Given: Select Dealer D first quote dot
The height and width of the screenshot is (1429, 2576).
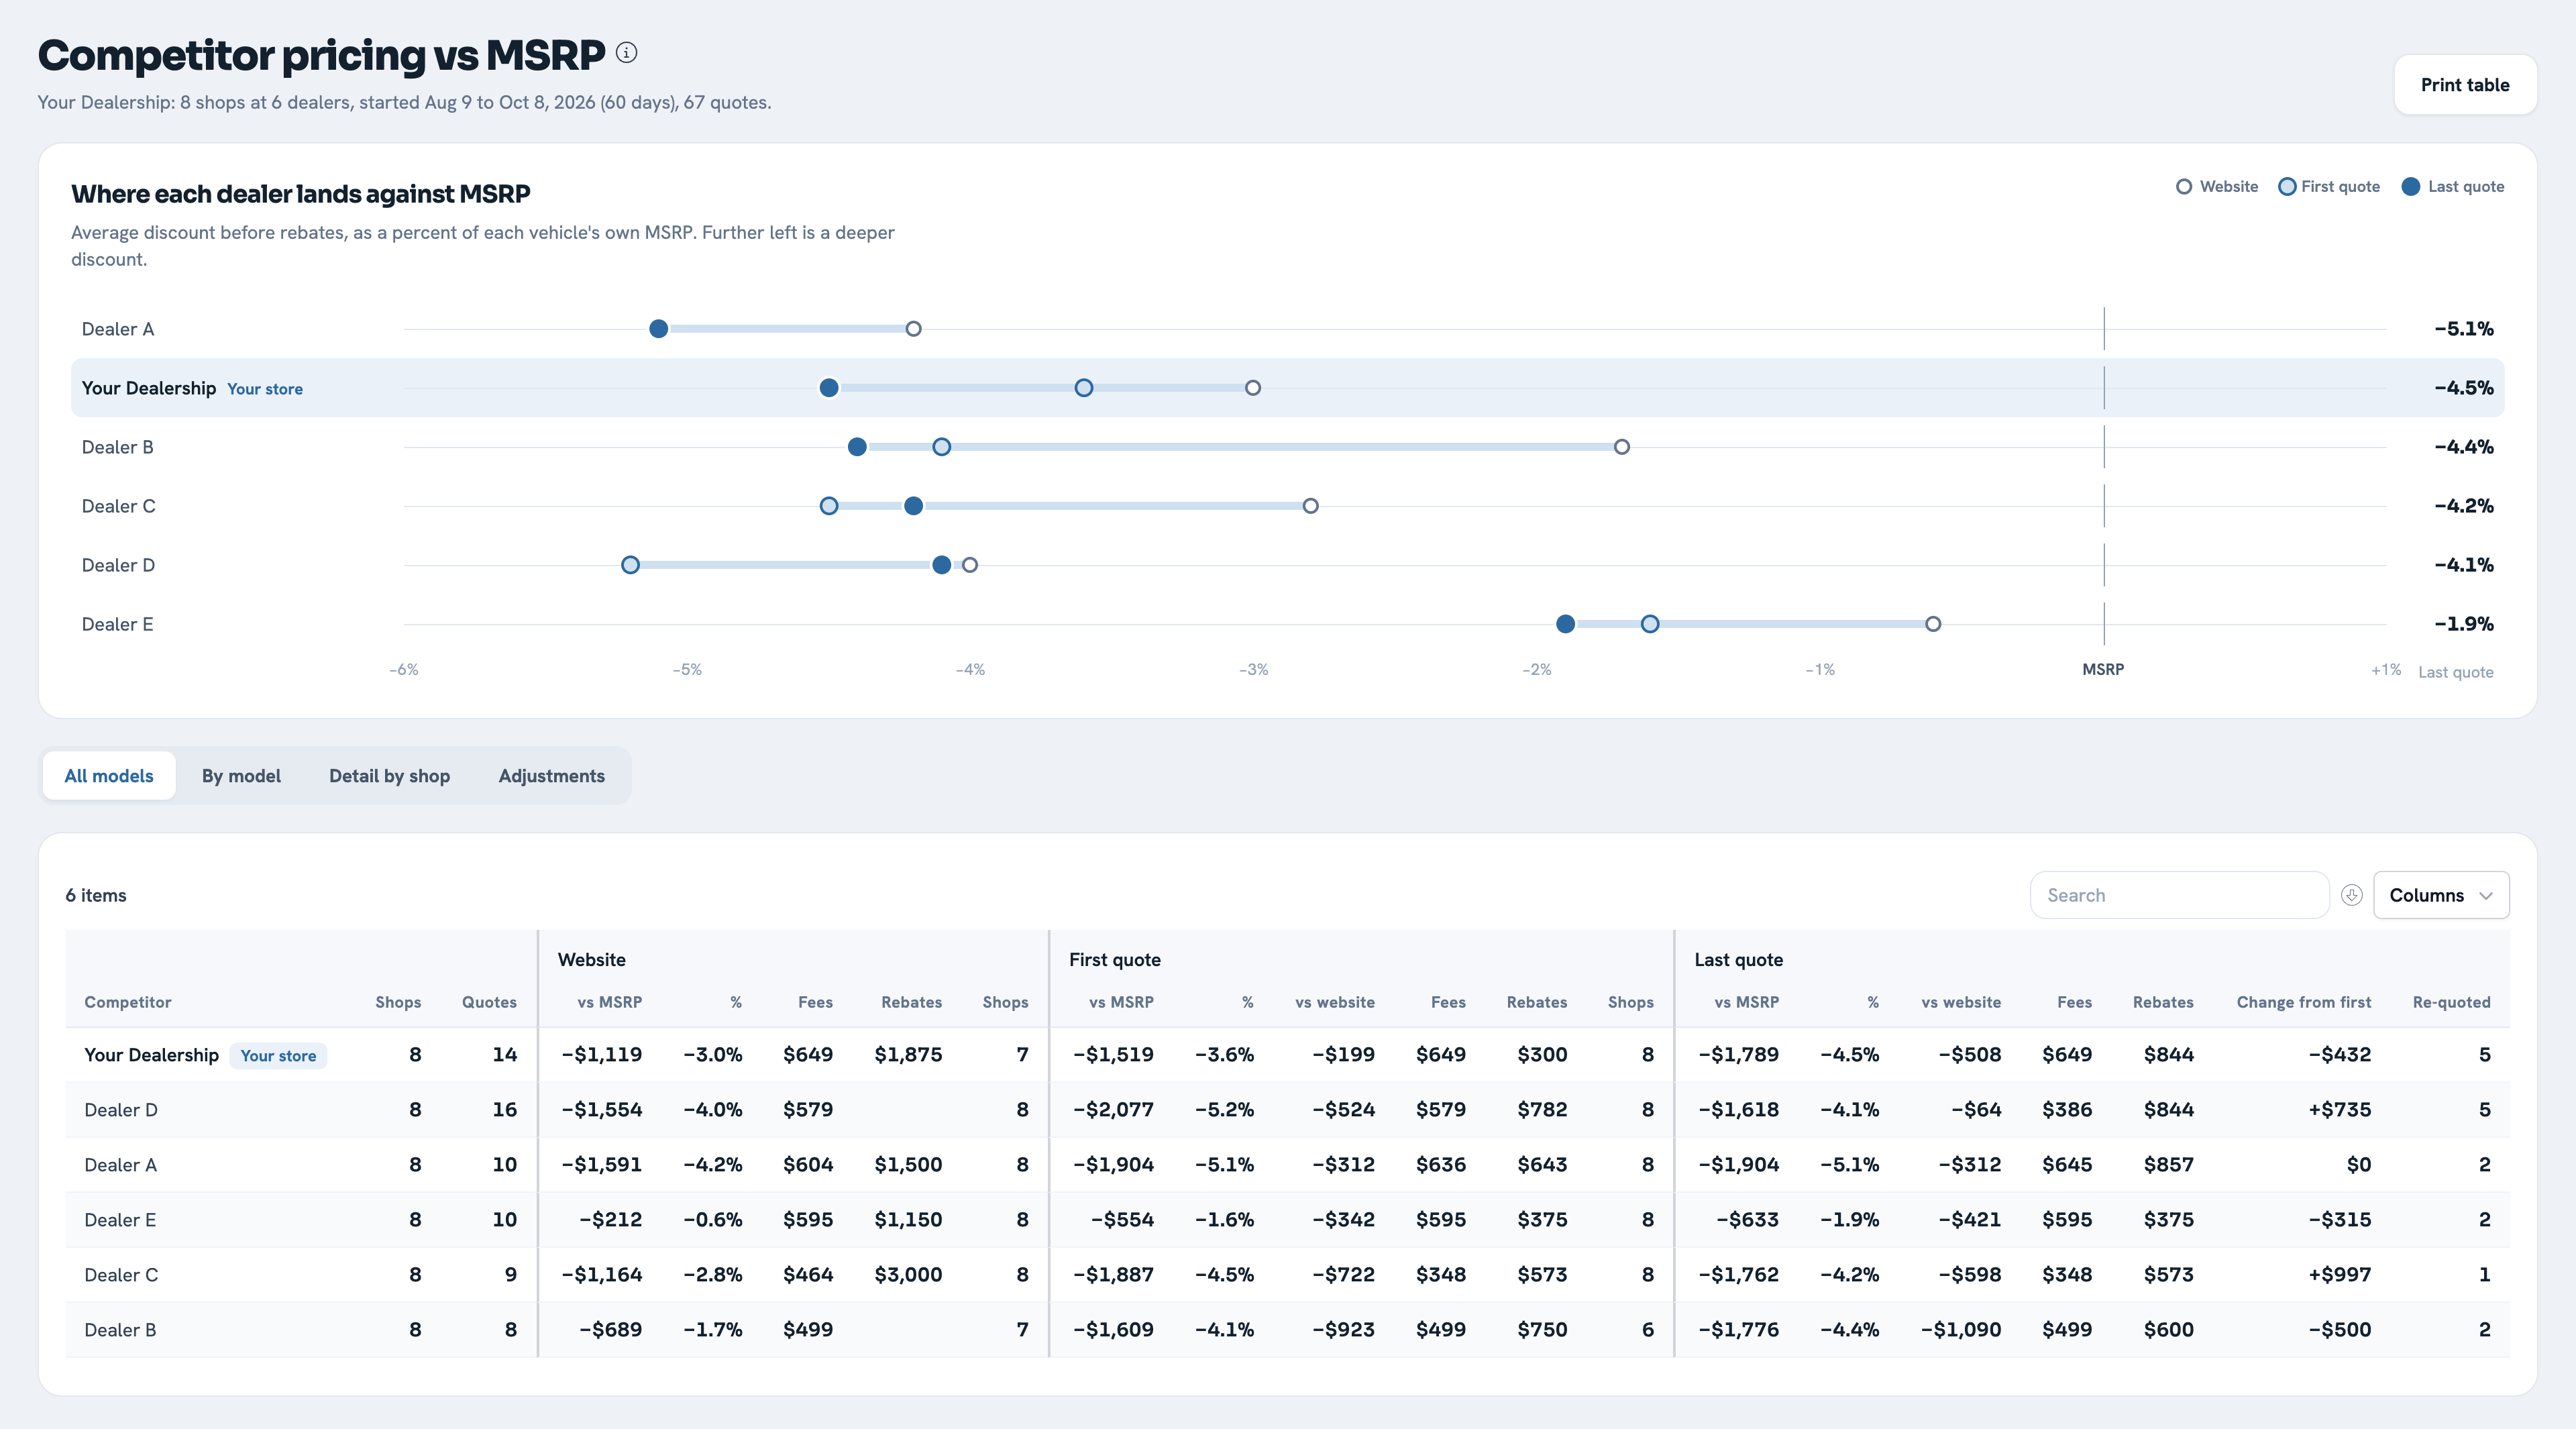Looking at the screenshot, I should click(630, 565).
